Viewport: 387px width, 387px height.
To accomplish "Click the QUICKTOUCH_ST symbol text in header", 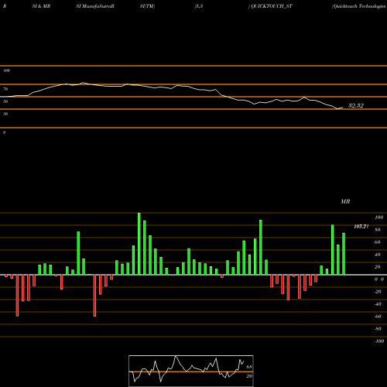I will 272,6.
